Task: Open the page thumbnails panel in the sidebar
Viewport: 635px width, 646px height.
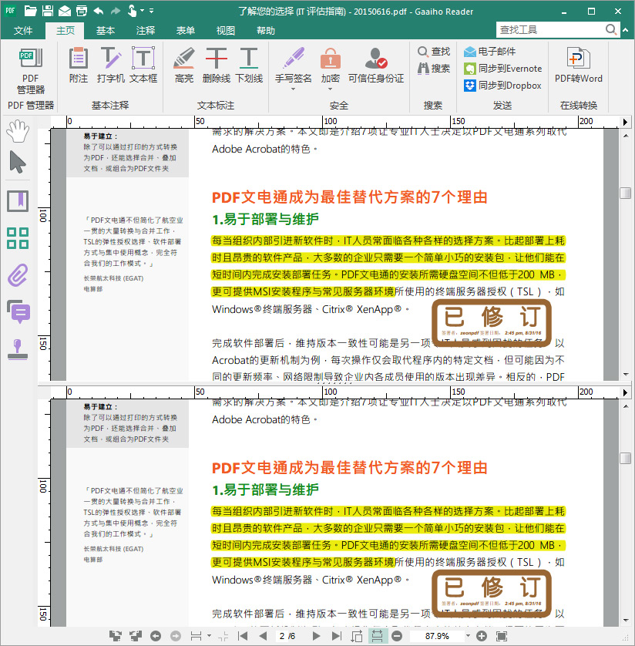Action: pyautogui.click(x=18, y=238)
